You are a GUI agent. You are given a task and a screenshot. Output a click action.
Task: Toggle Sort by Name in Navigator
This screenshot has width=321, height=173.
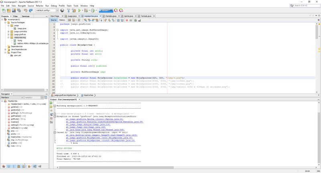(x=35, y=167)
